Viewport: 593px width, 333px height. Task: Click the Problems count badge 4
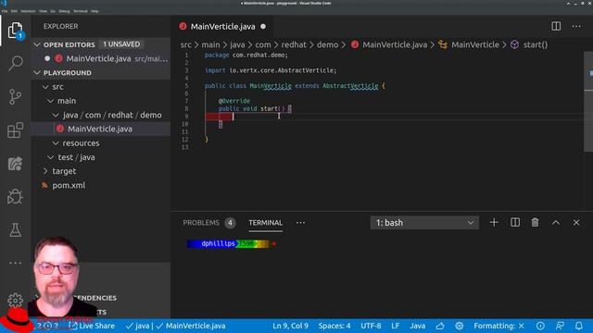click(230, 223)
